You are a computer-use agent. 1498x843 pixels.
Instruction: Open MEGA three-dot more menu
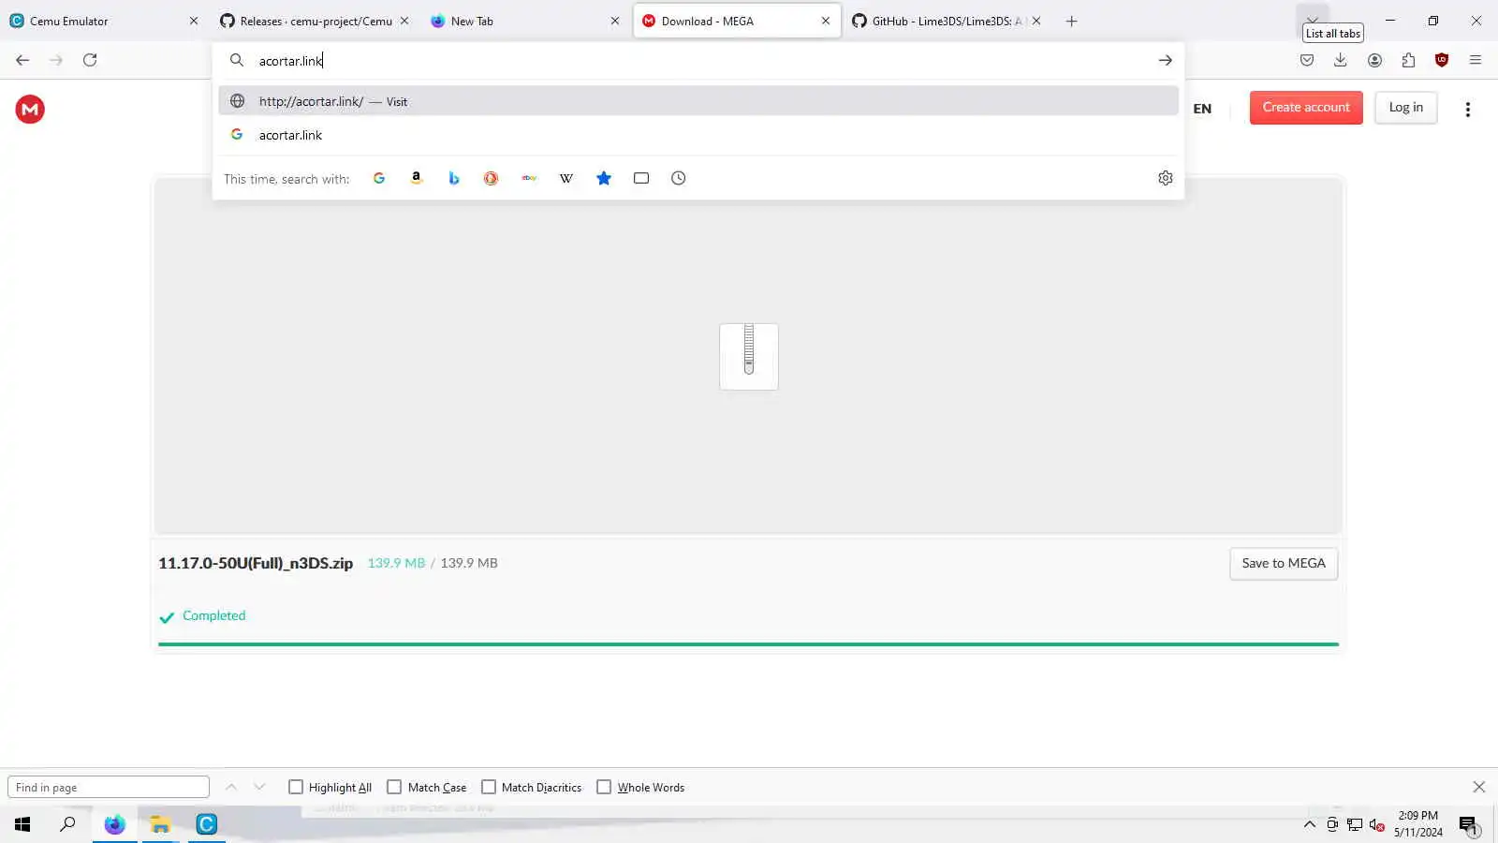pos(1467,110)
